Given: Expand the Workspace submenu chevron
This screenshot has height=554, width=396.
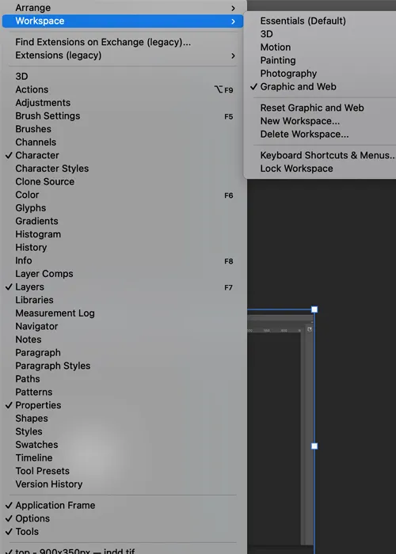Looking at the screenshot, I should tap(233, 21).
